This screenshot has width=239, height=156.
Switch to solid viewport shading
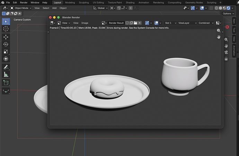point(220,8)
